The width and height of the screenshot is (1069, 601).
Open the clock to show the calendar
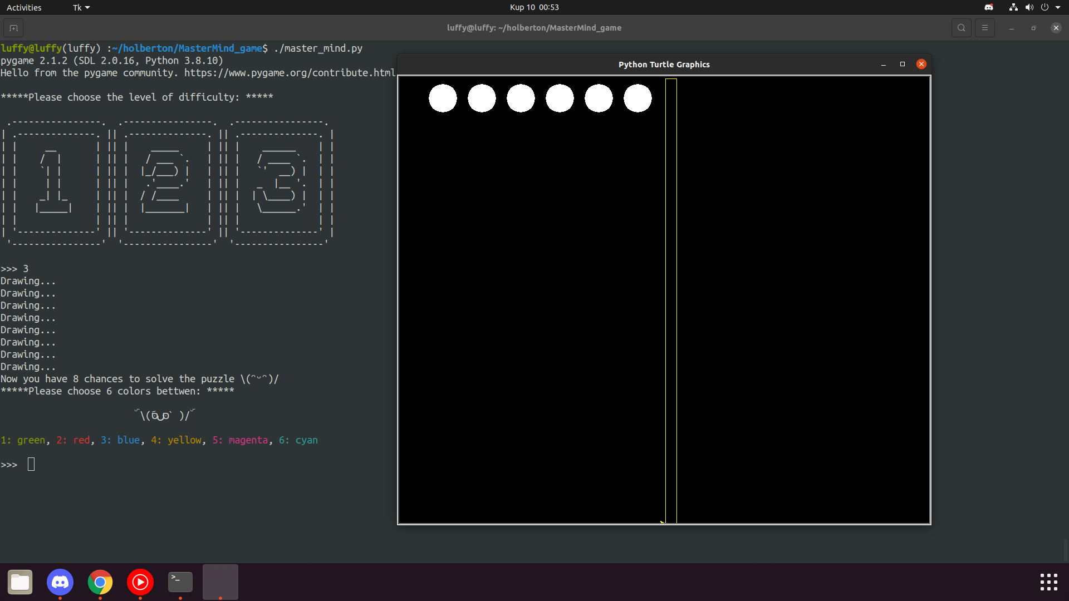[x=533, y=7]
